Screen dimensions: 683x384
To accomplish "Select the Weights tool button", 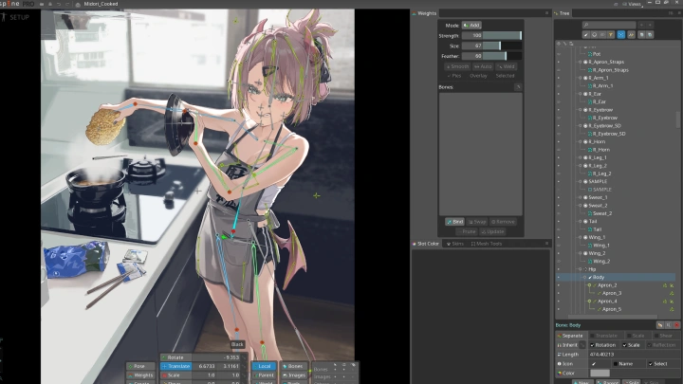I will tap(140, 375).
